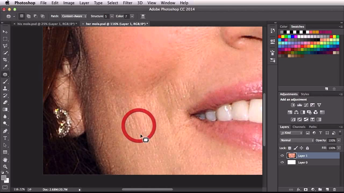Open the Filter menu
This screenshot has height=193, width=344.
pos(127,3)
